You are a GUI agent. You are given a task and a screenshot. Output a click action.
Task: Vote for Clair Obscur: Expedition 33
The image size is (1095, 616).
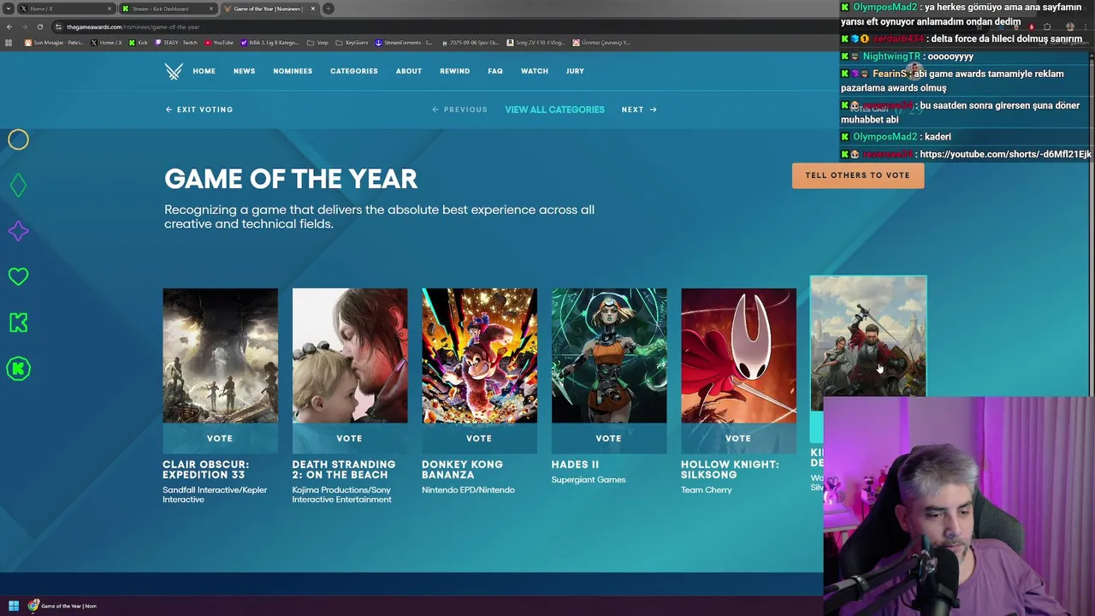point(220,438)
